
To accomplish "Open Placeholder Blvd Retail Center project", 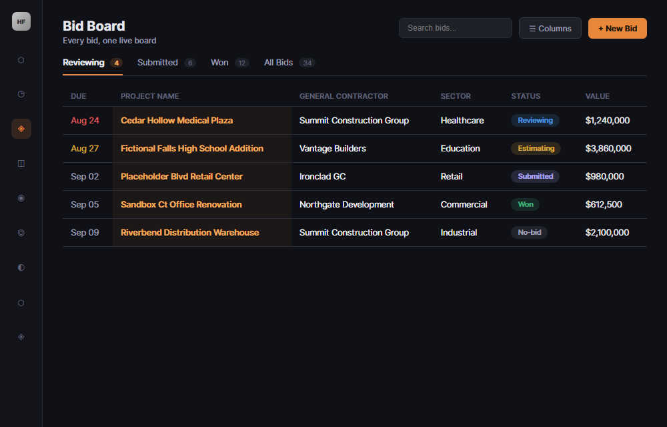I will coord(181,177).
